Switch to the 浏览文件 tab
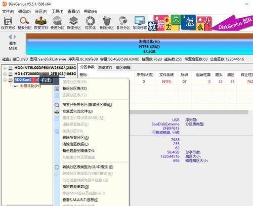The height and width of the screenshot is (206, 253). (105, 68)
